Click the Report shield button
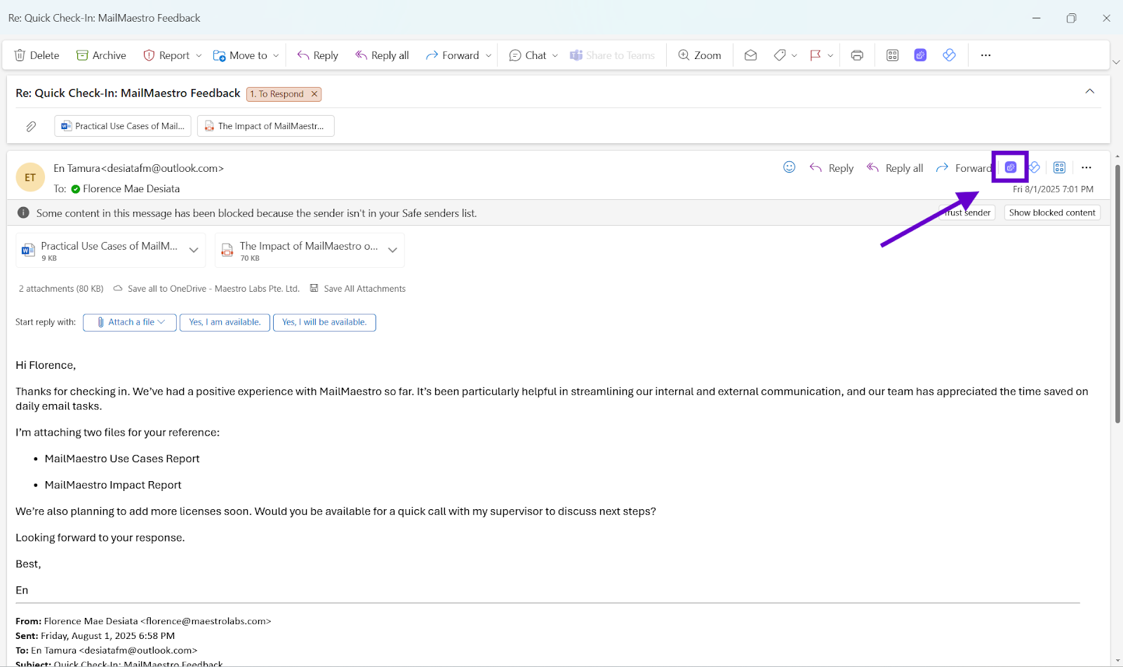The height and width of the screenshot is (667, 1123). point(166,55)
